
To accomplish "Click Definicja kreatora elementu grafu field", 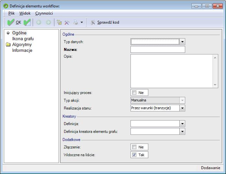I will coord(155,132).
